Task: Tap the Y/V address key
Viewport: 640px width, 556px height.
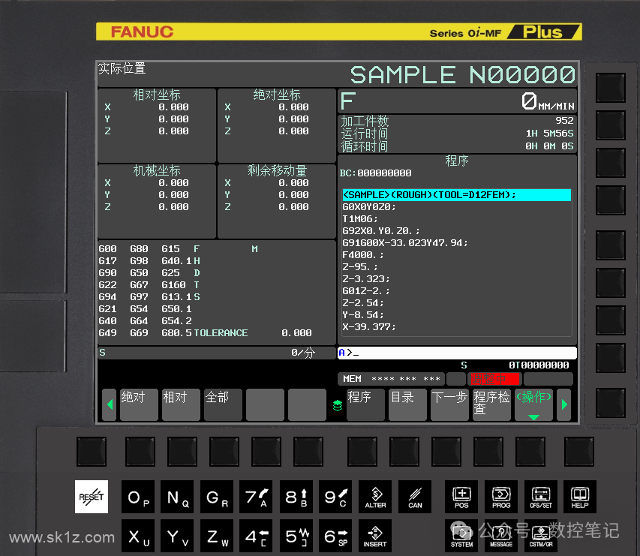Action: pos(177,536)
